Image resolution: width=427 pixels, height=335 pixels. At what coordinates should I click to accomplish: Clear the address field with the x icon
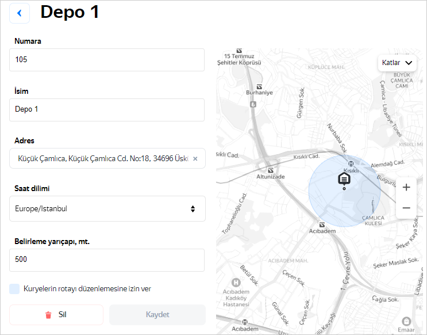click(195, 159)
